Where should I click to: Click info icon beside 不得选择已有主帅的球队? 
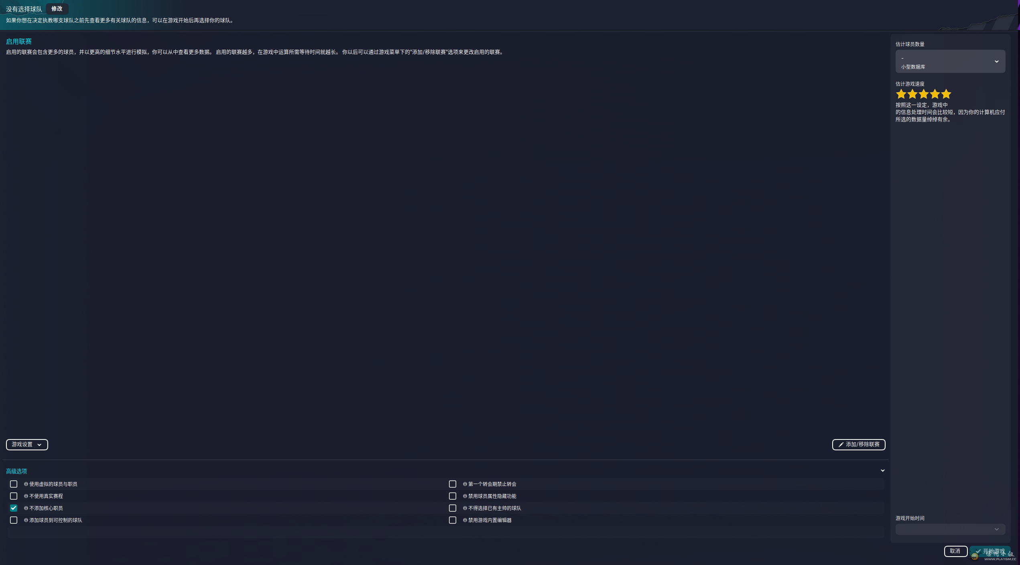pyautogui.click(x=465, y=508)
